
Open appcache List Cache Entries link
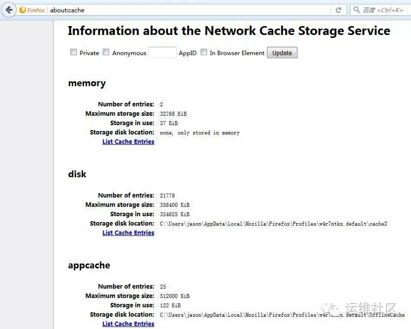128,324
